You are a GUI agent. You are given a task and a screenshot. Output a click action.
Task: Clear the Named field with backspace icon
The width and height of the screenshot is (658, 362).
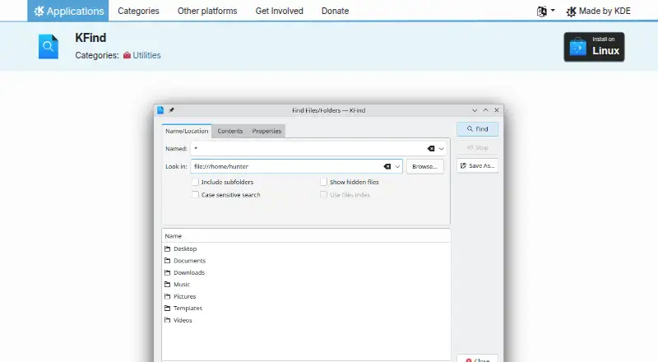click(431, 149)
